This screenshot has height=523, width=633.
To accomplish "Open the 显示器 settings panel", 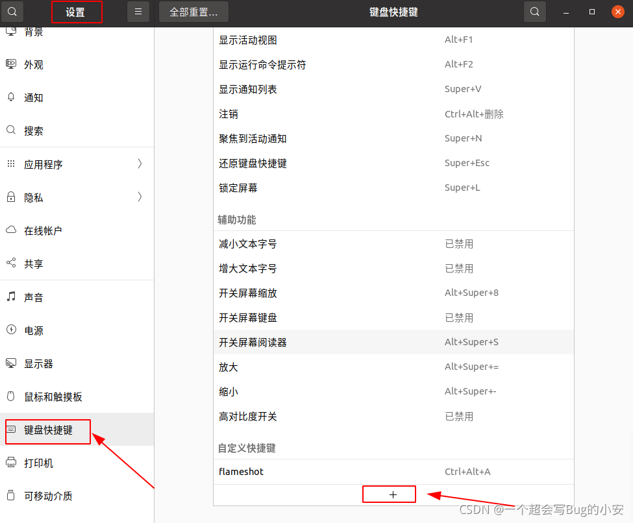I will point(77,363).
